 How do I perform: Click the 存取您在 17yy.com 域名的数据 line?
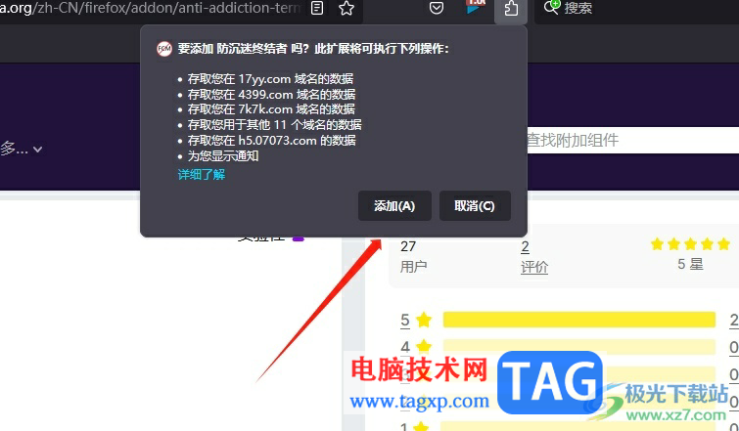(270, 78)
